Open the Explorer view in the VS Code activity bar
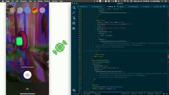Image resolution: width=169 pixels, height=95 pixels. [x=74, y=7]
